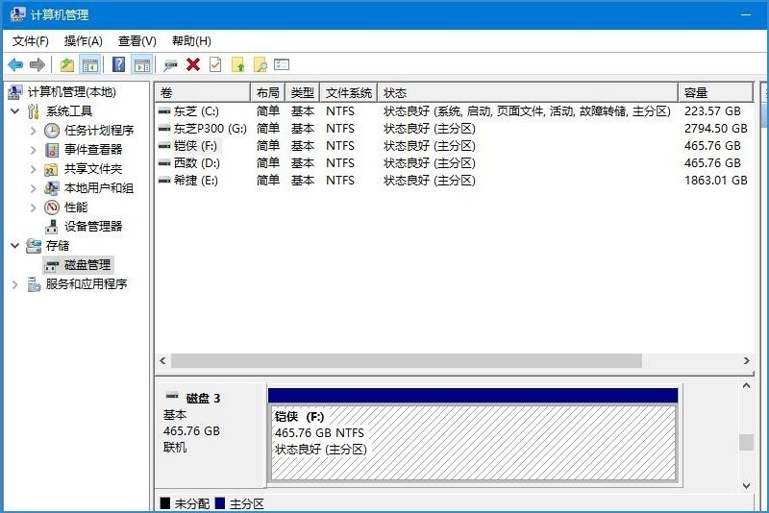Click the folder with green arrow icon
Screen dimensions: 769x513
pyautogui.click(x=237, y=64)
